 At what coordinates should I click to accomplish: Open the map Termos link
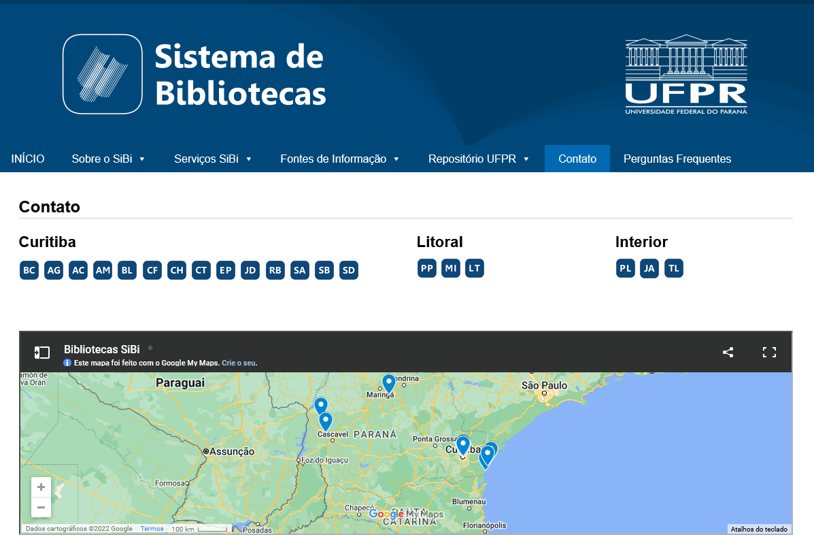click(152, 529)
